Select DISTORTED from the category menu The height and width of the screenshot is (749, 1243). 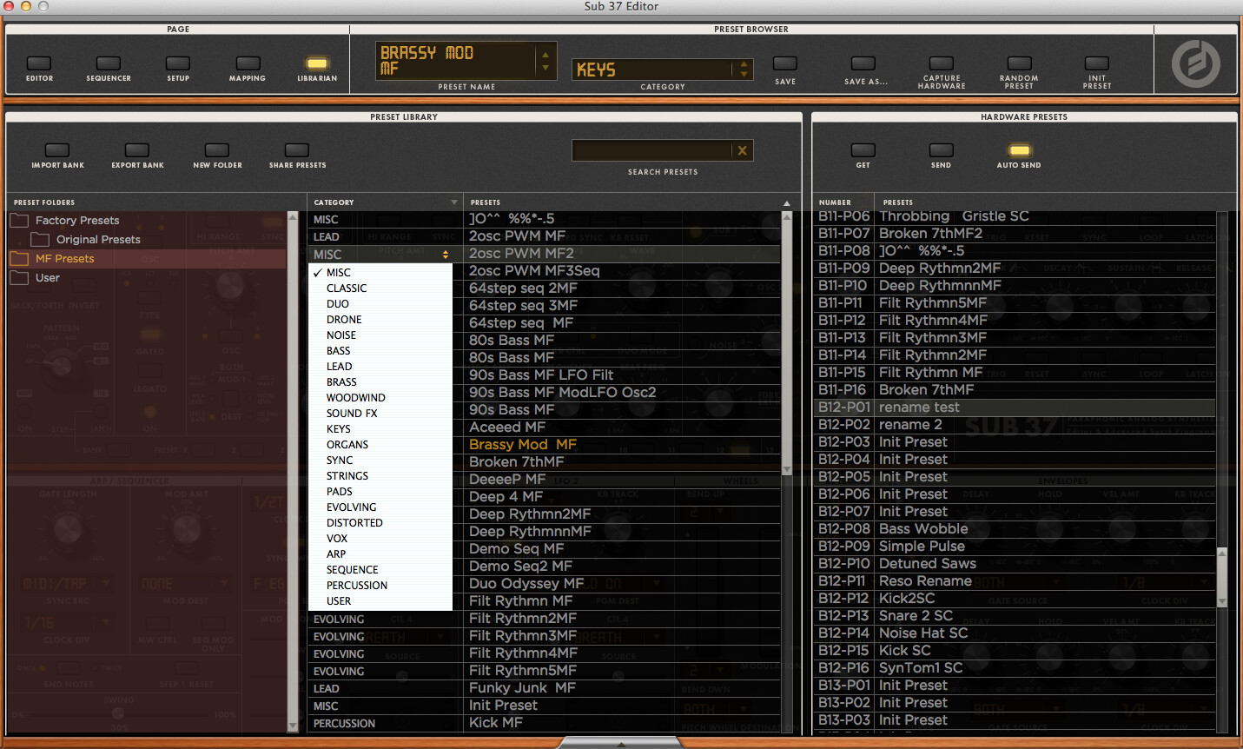click(x=354, y=523)
